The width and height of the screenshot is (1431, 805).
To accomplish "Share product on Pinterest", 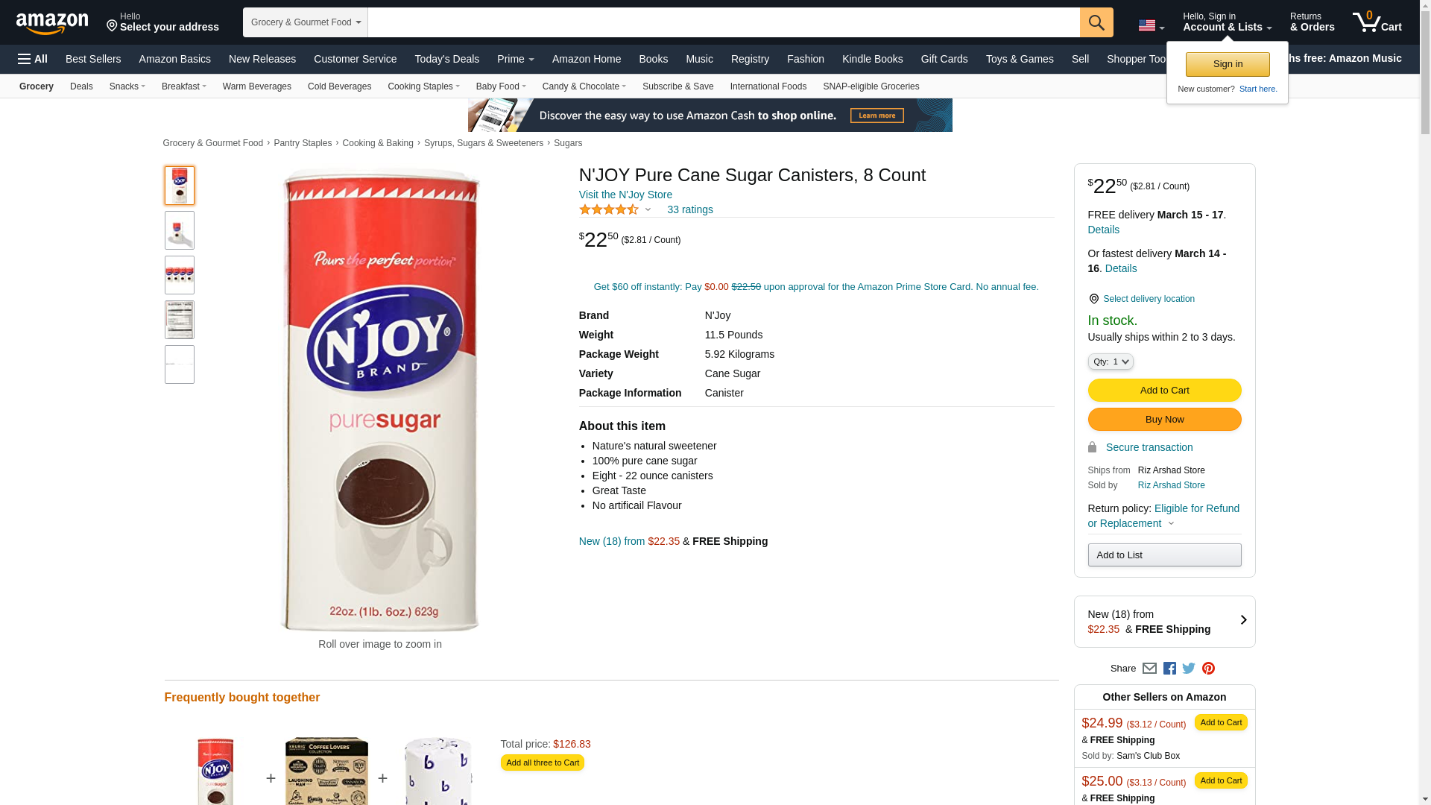I will pos(1208,669).
